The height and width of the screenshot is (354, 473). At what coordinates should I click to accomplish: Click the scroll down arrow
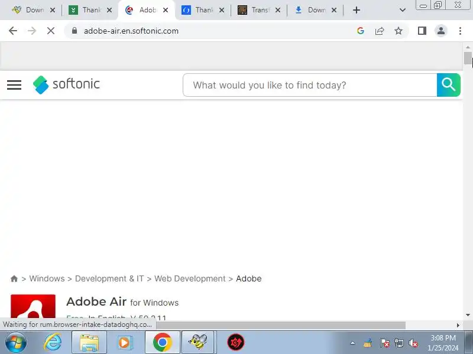[468, 315]
